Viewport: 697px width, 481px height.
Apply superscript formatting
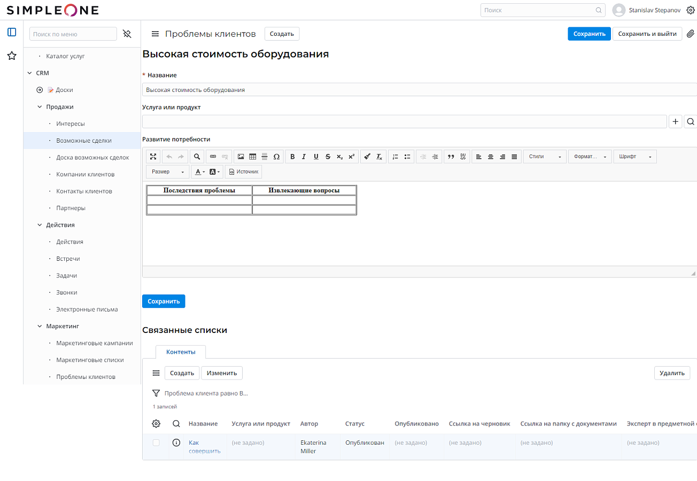351,157
